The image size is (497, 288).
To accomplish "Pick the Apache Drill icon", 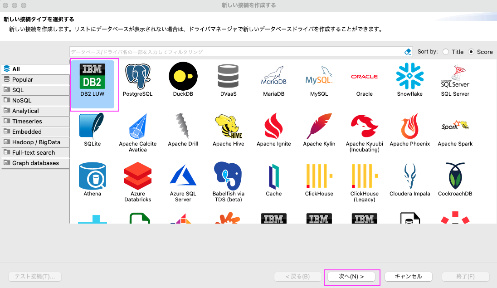I will (x=183, y=126).
